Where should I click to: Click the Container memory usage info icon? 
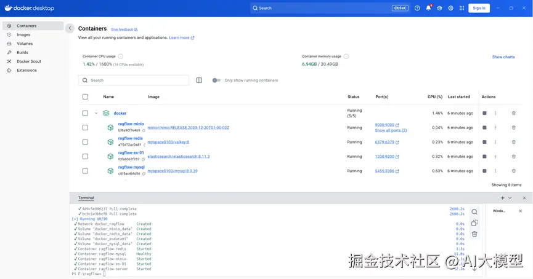pos(346,57)
